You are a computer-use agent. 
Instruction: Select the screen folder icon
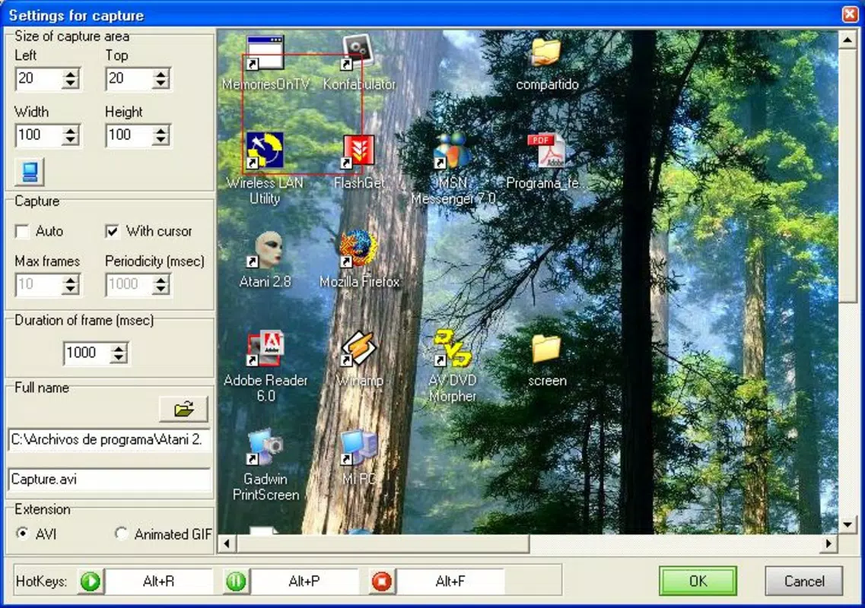pyautogui.click(x=546, y=349)
